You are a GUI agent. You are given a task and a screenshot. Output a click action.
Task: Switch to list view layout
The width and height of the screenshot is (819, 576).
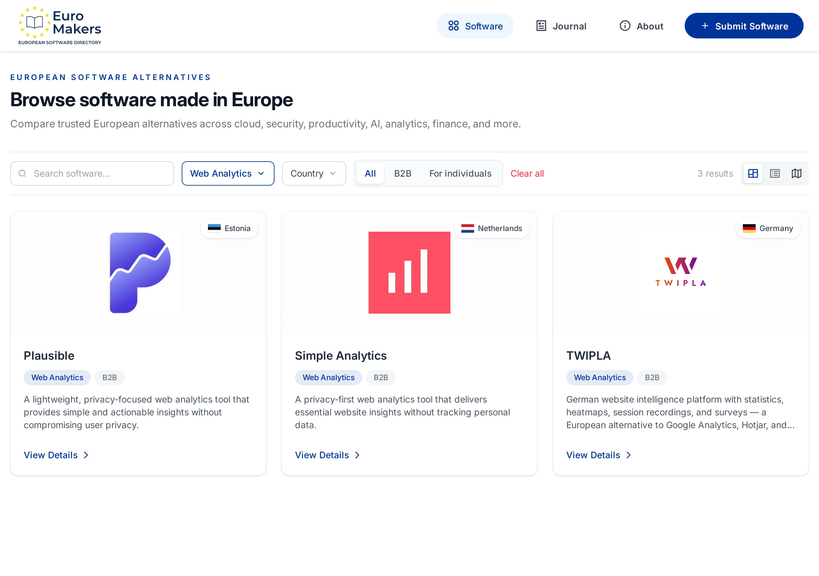(775, 173)
